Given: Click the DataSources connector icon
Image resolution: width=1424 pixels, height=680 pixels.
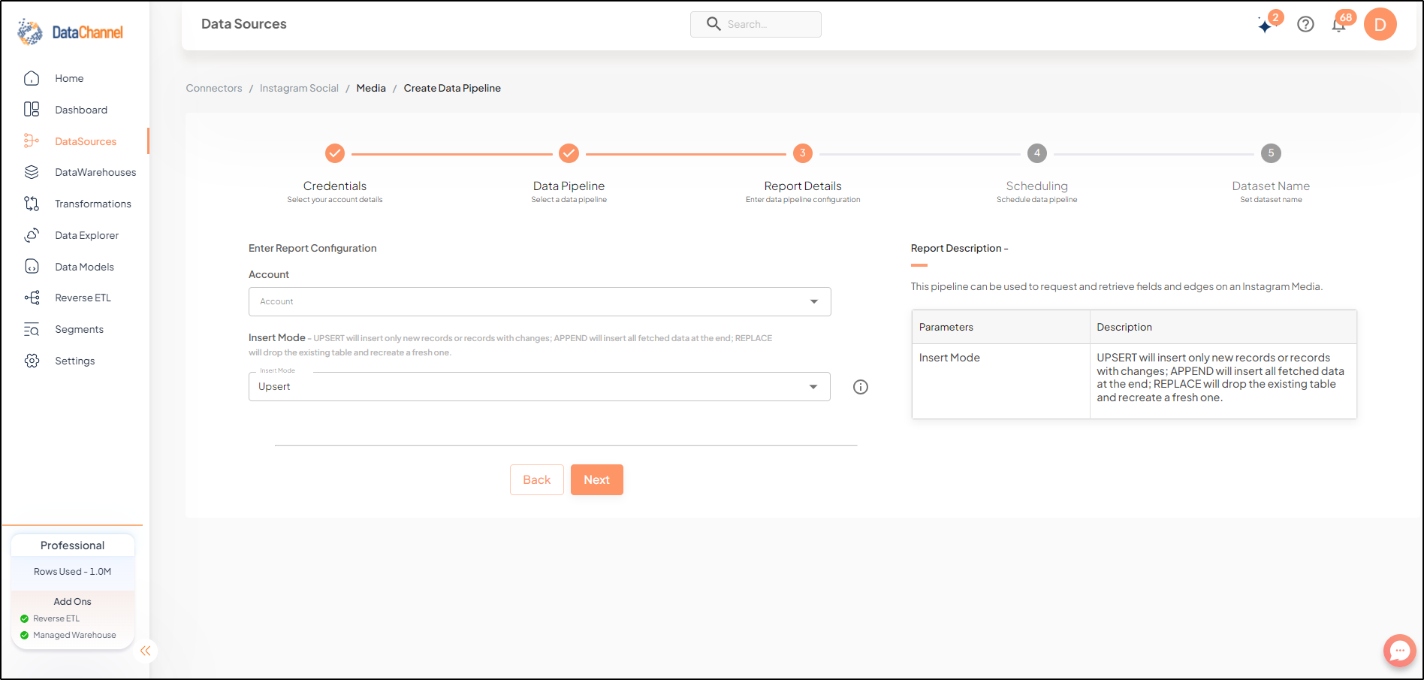Looking at the screenshot, I should (x=32, y=141).
